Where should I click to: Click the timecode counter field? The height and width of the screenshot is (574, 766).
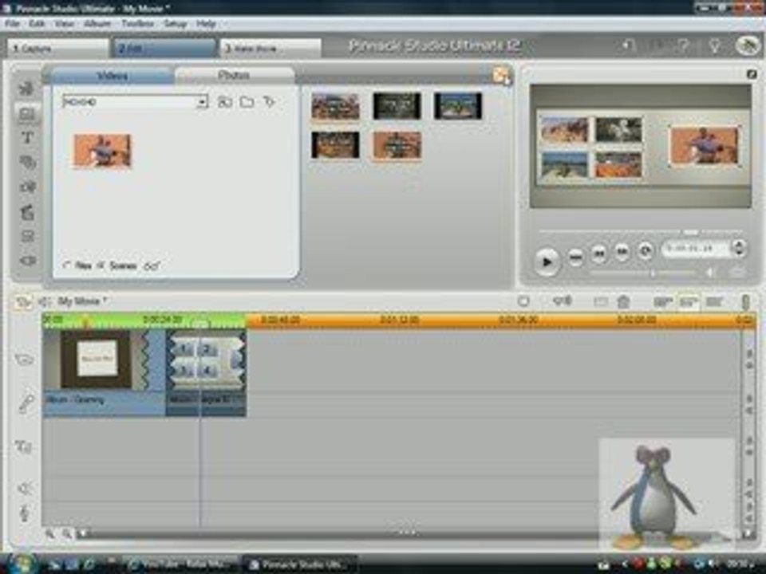pyautogui.click(x=697, y=249)
